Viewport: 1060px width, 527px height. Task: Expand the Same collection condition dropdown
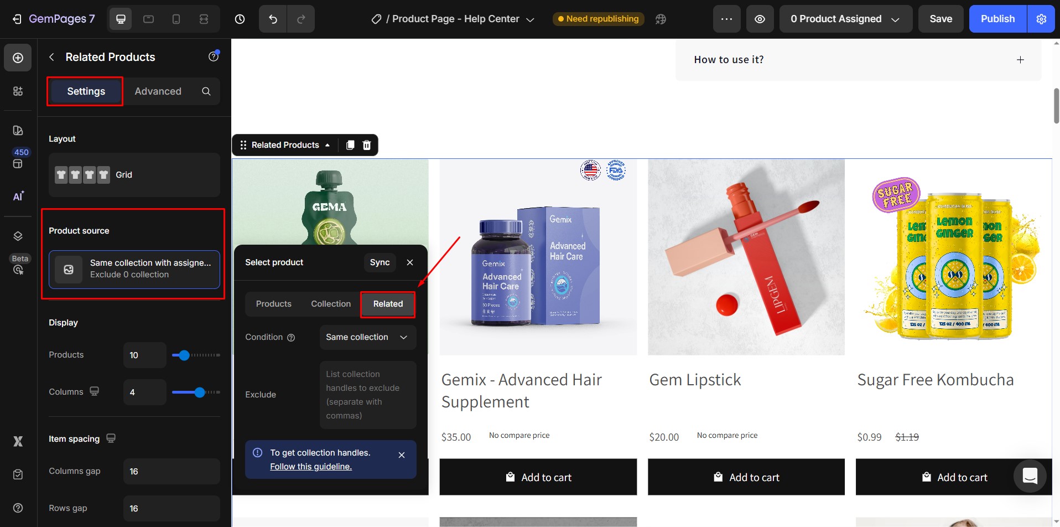point(367,337)
